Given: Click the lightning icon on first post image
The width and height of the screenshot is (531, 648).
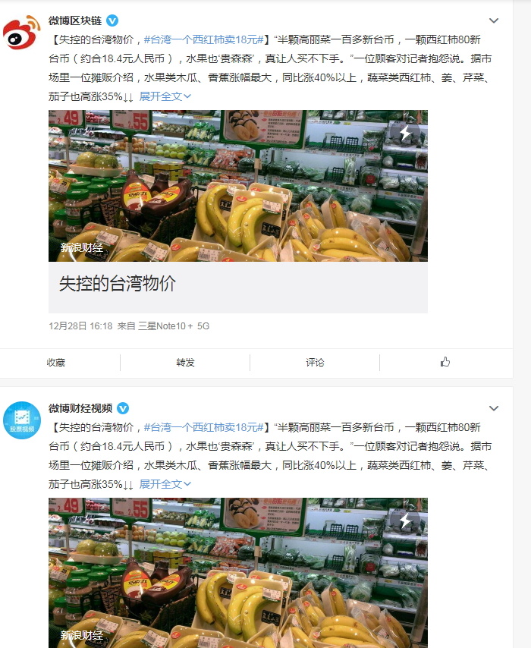Looking at the screenshot, I should 405,133.
